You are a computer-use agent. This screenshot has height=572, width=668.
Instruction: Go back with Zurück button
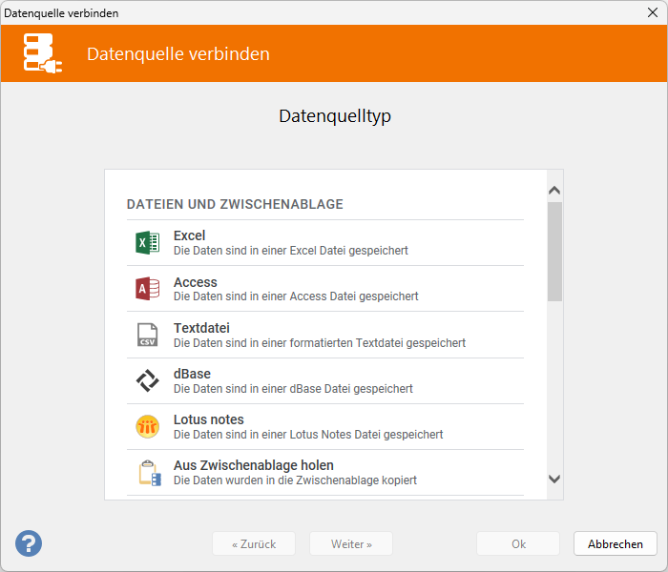(253, 543)
